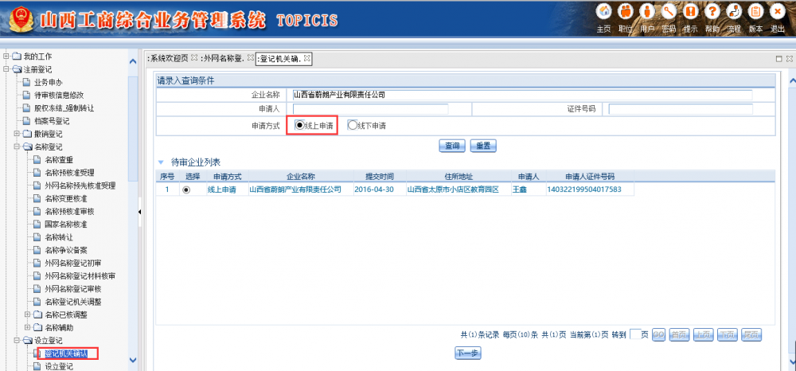Open the 帮助 help icon

[x=712, y=12]
